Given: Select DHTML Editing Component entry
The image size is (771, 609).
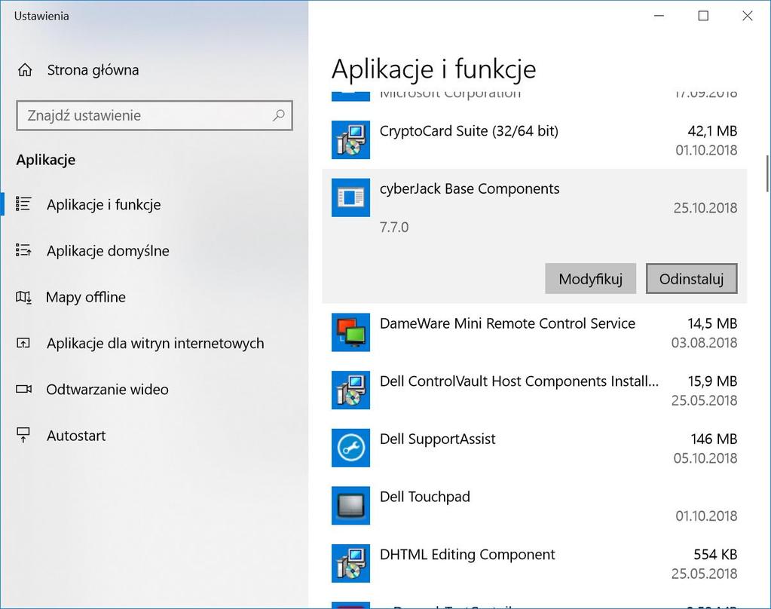Looking at the screenshot, I should click(x=534, y=563).
